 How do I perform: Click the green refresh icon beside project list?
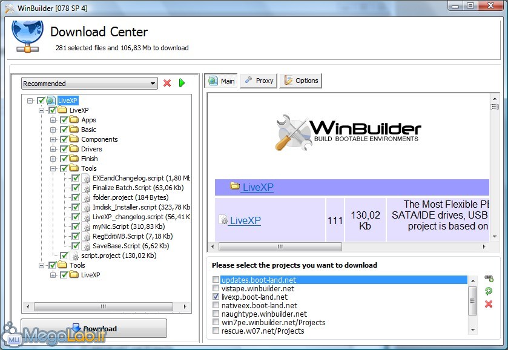tap(489, 291)
